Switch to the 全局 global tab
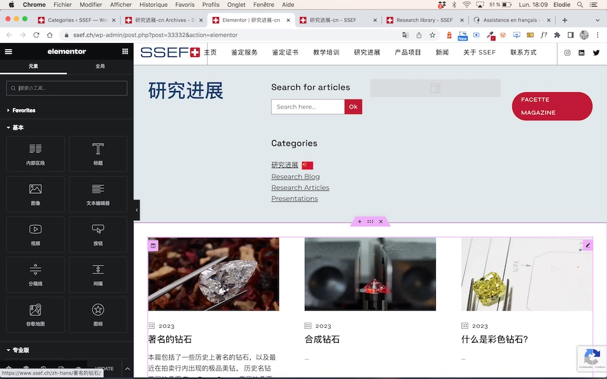607x379 pixels. 100,67
